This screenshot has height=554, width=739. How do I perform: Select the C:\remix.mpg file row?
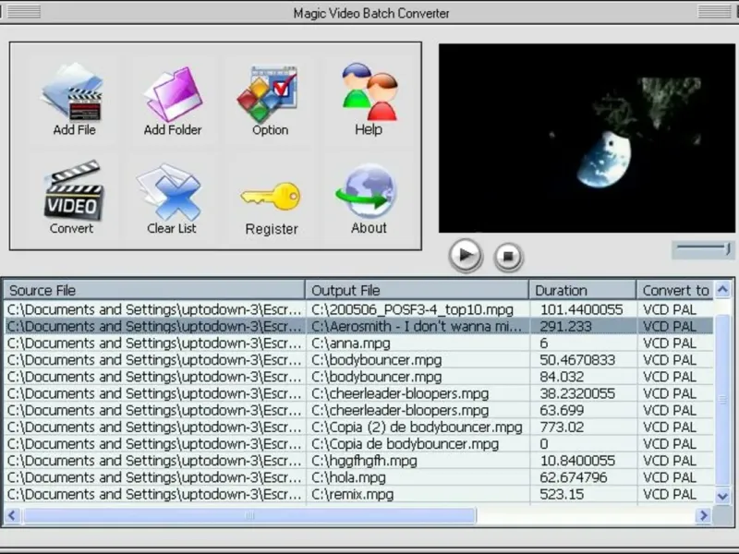tap(351, 494)
